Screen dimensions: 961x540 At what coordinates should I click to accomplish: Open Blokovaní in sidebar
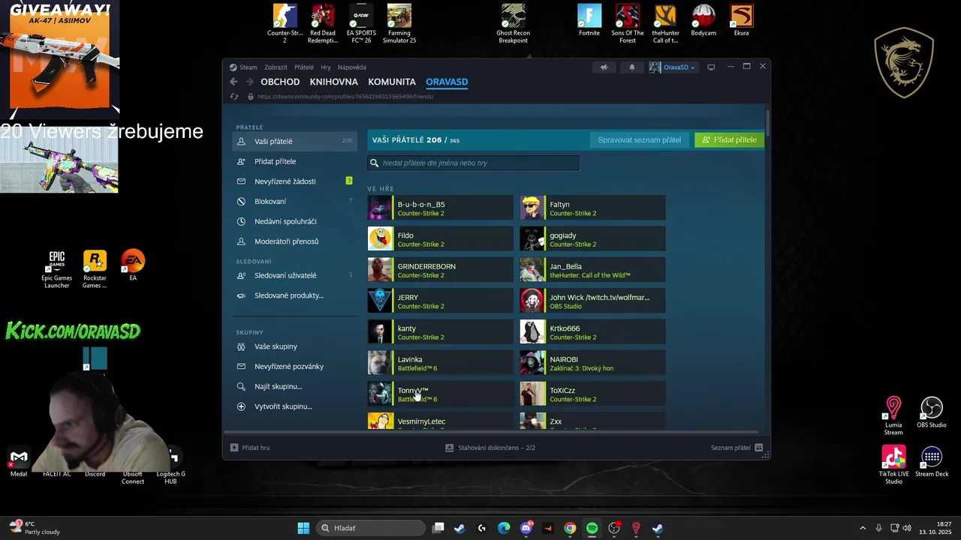(294, 201)
